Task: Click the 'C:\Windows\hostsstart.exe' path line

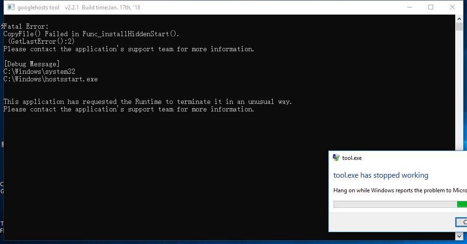Action: (51, 79)
